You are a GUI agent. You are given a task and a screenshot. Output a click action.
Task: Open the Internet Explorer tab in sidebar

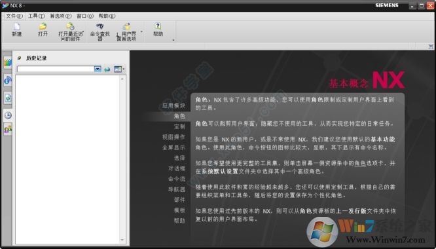coord(8,81)
